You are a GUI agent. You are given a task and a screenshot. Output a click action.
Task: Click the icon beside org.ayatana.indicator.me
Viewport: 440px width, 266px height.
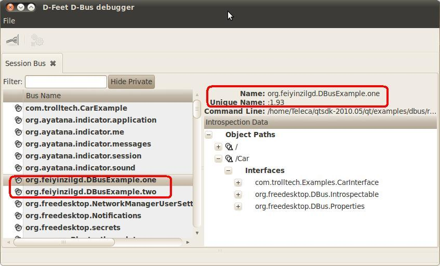18,132
